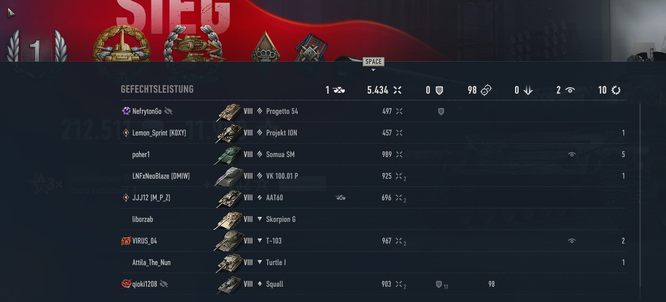Click the triangle marker beside Skorpion G

click(260, 219)
